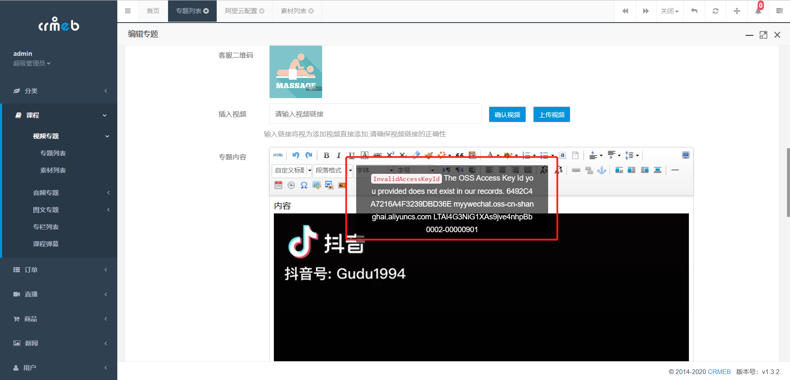790x380 pixels.
Task: Open the 关闭 tab options dropdown
Action: click(670, 11)
